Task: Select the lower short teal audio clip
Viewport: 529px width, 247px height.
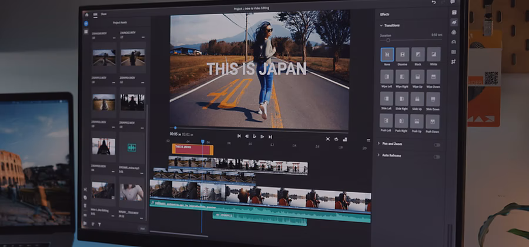Action: click(259, 219)
